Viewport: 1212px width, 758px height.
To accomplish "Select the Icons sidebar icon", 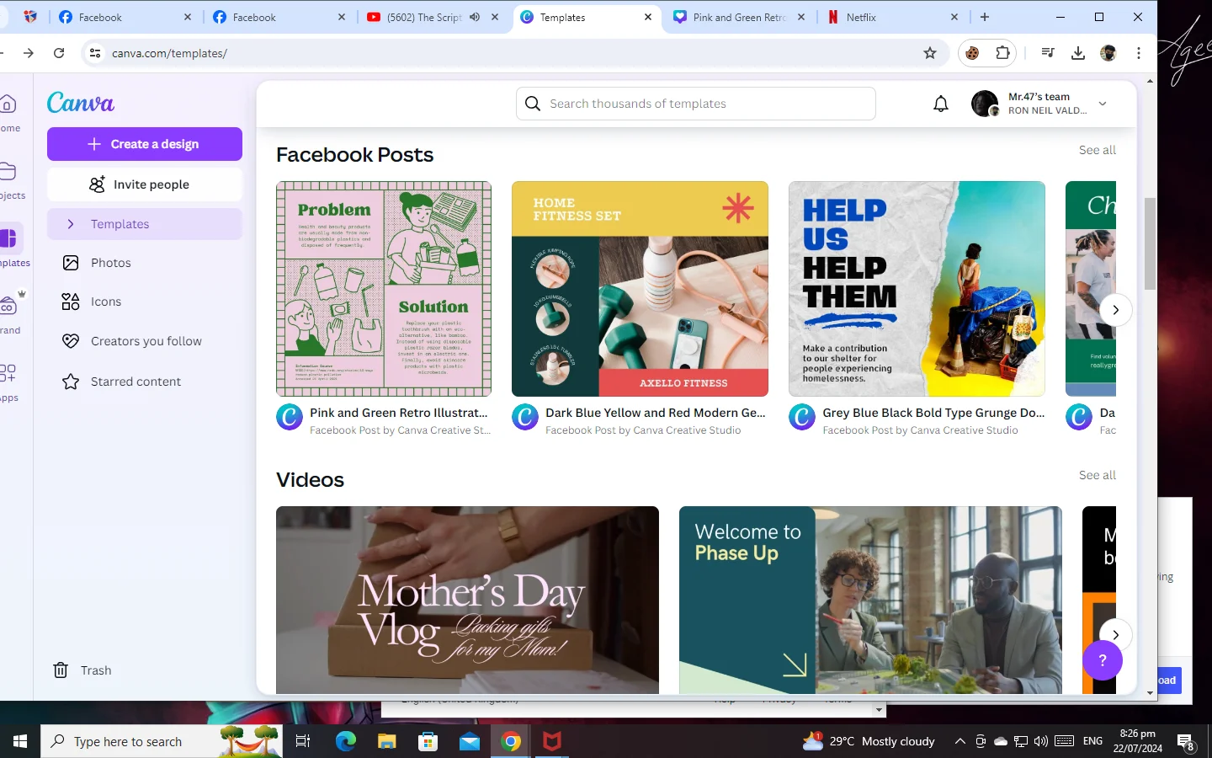I will (x=71, y=302).
